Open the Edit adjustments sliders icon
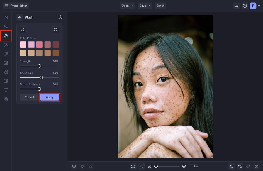The image size is (263, 171). 6,27
